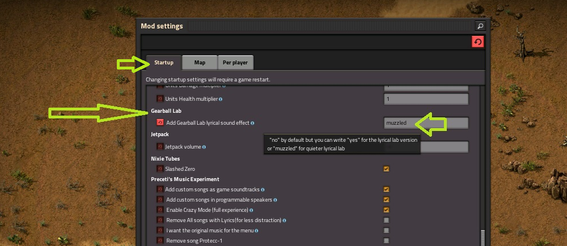Reset Remove song Protecc-1 setting
The width and height of the screenshot is (567, 246).
[x=160, y=240]
